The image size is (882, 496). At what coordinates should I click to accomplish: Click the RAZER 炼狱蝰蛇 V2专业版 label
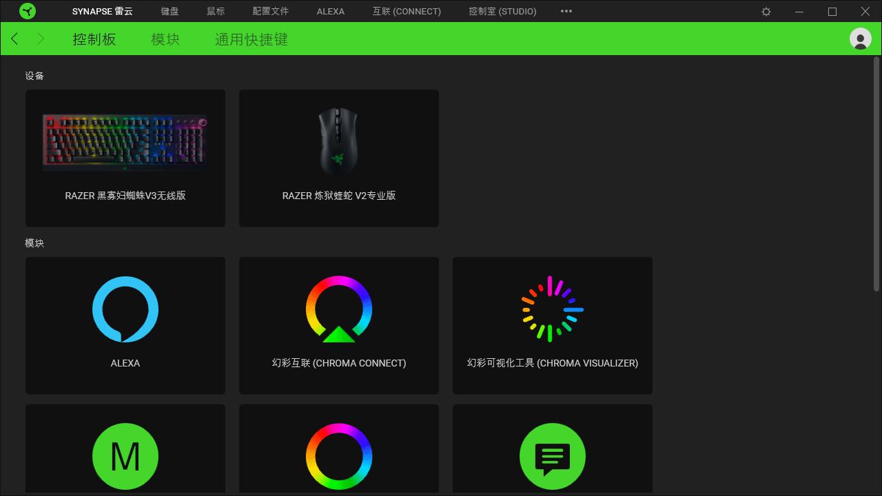339,196
